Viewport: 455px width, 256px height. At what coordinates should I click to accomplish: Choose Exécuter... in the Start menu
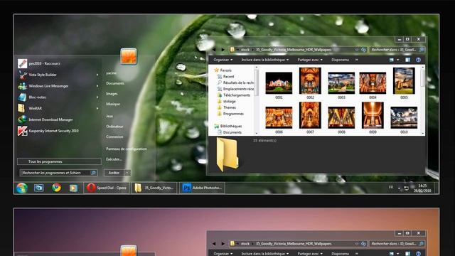point(114,159)
